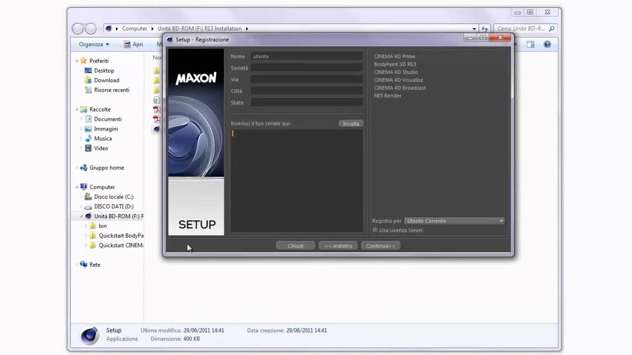The height and width of the screenshot is (355, 632).
Task: Click the preview pane toggle icon
Action: (x=530, y=44)
